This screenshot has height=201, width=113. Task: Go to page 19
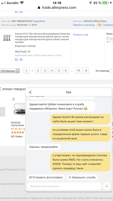pyautogui.click(x=79, y=70)
